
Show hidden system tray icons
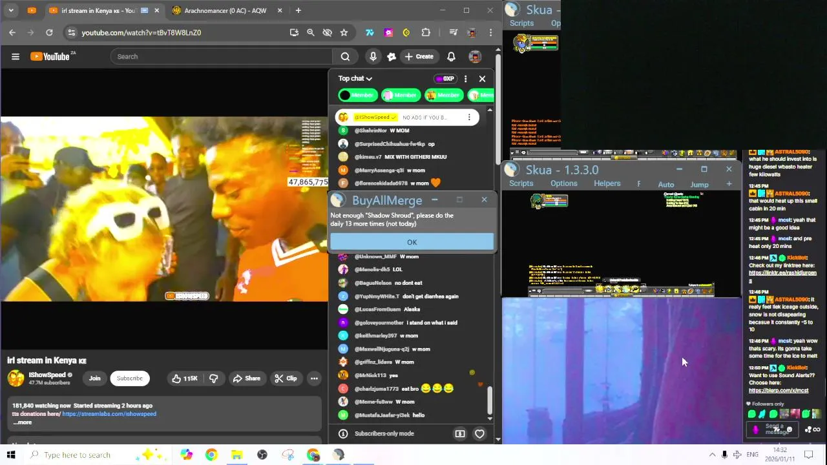712,455
